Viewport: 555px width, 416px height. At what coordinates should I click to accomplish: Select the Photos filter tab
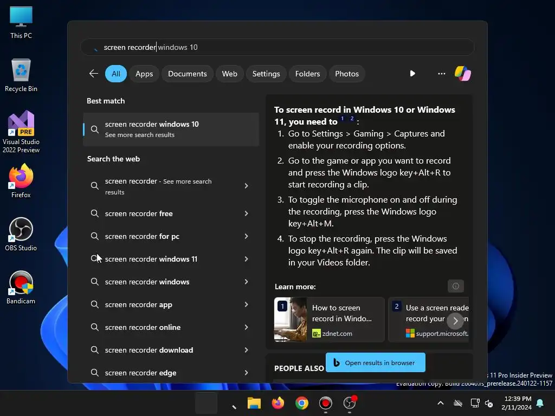(347, 74)
